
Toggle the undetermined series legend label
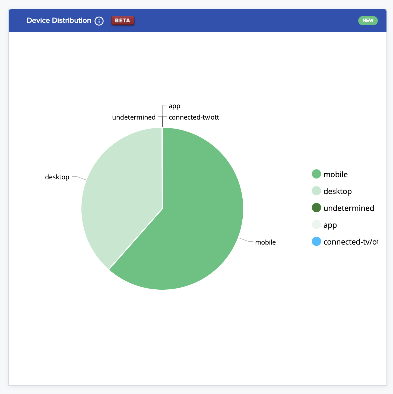pos(349,208)
